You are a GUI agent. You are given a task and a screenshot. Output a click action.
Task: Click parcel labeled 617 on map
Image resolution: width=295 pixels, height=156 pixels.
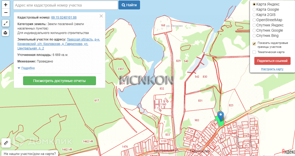click(x=97, y=101)
